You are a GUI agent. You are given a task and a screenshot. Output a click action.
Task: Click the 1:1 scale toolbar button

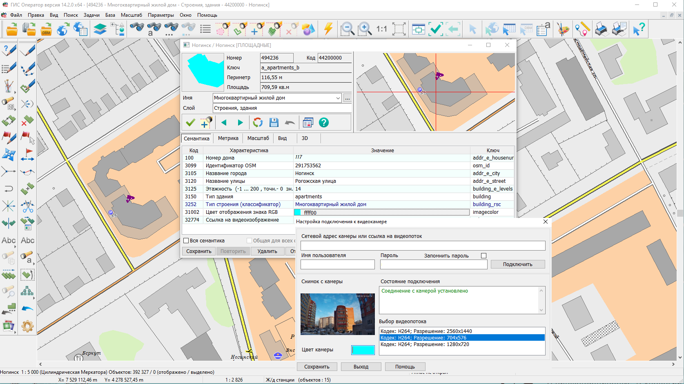click(381, 29)
